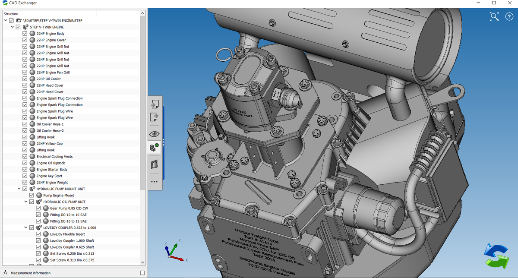The image size is (518, 278).
Task: Click the sphere icon of Engine Key Start
Action: pyautogui.click(x=32, y=176)
